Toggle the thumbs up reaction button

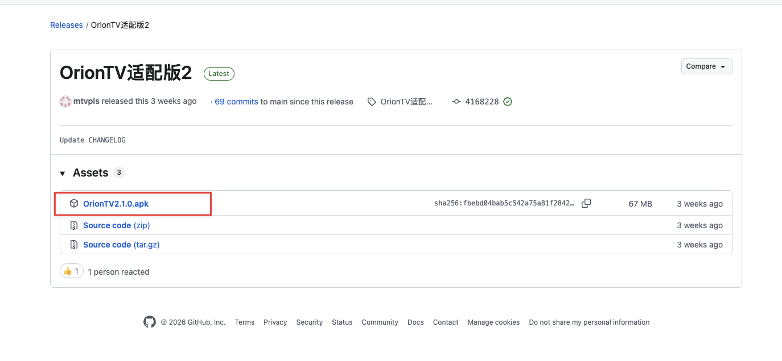coord(72,271)
